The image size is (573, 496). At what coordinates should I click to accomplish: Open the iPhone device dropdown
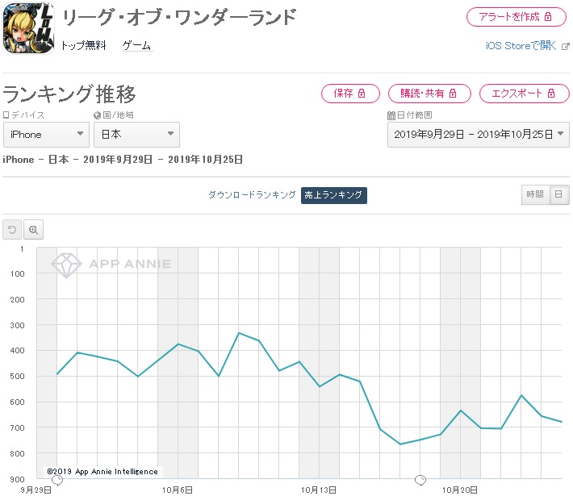(x=46, y=135)
